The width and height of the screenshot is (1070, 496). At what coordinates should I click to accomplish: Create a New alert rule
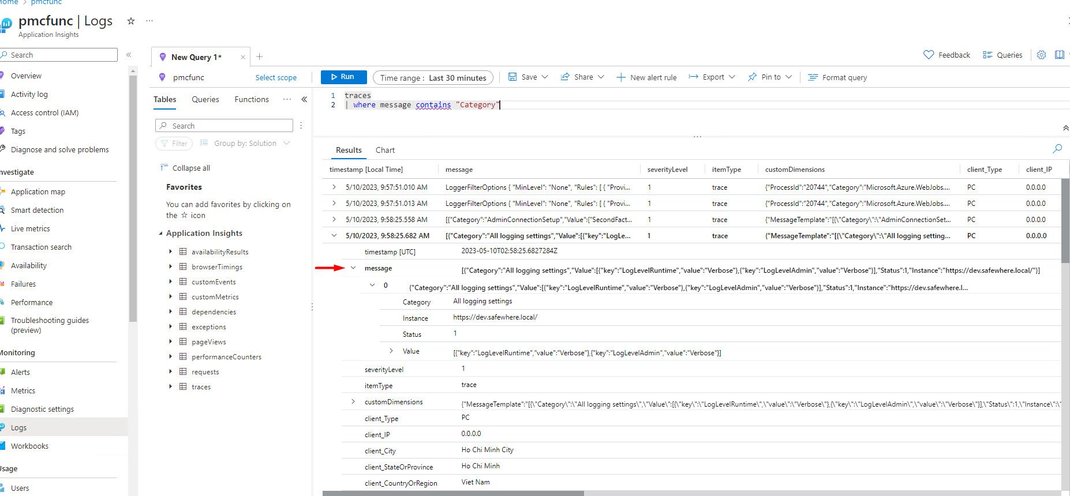(646, 77)
